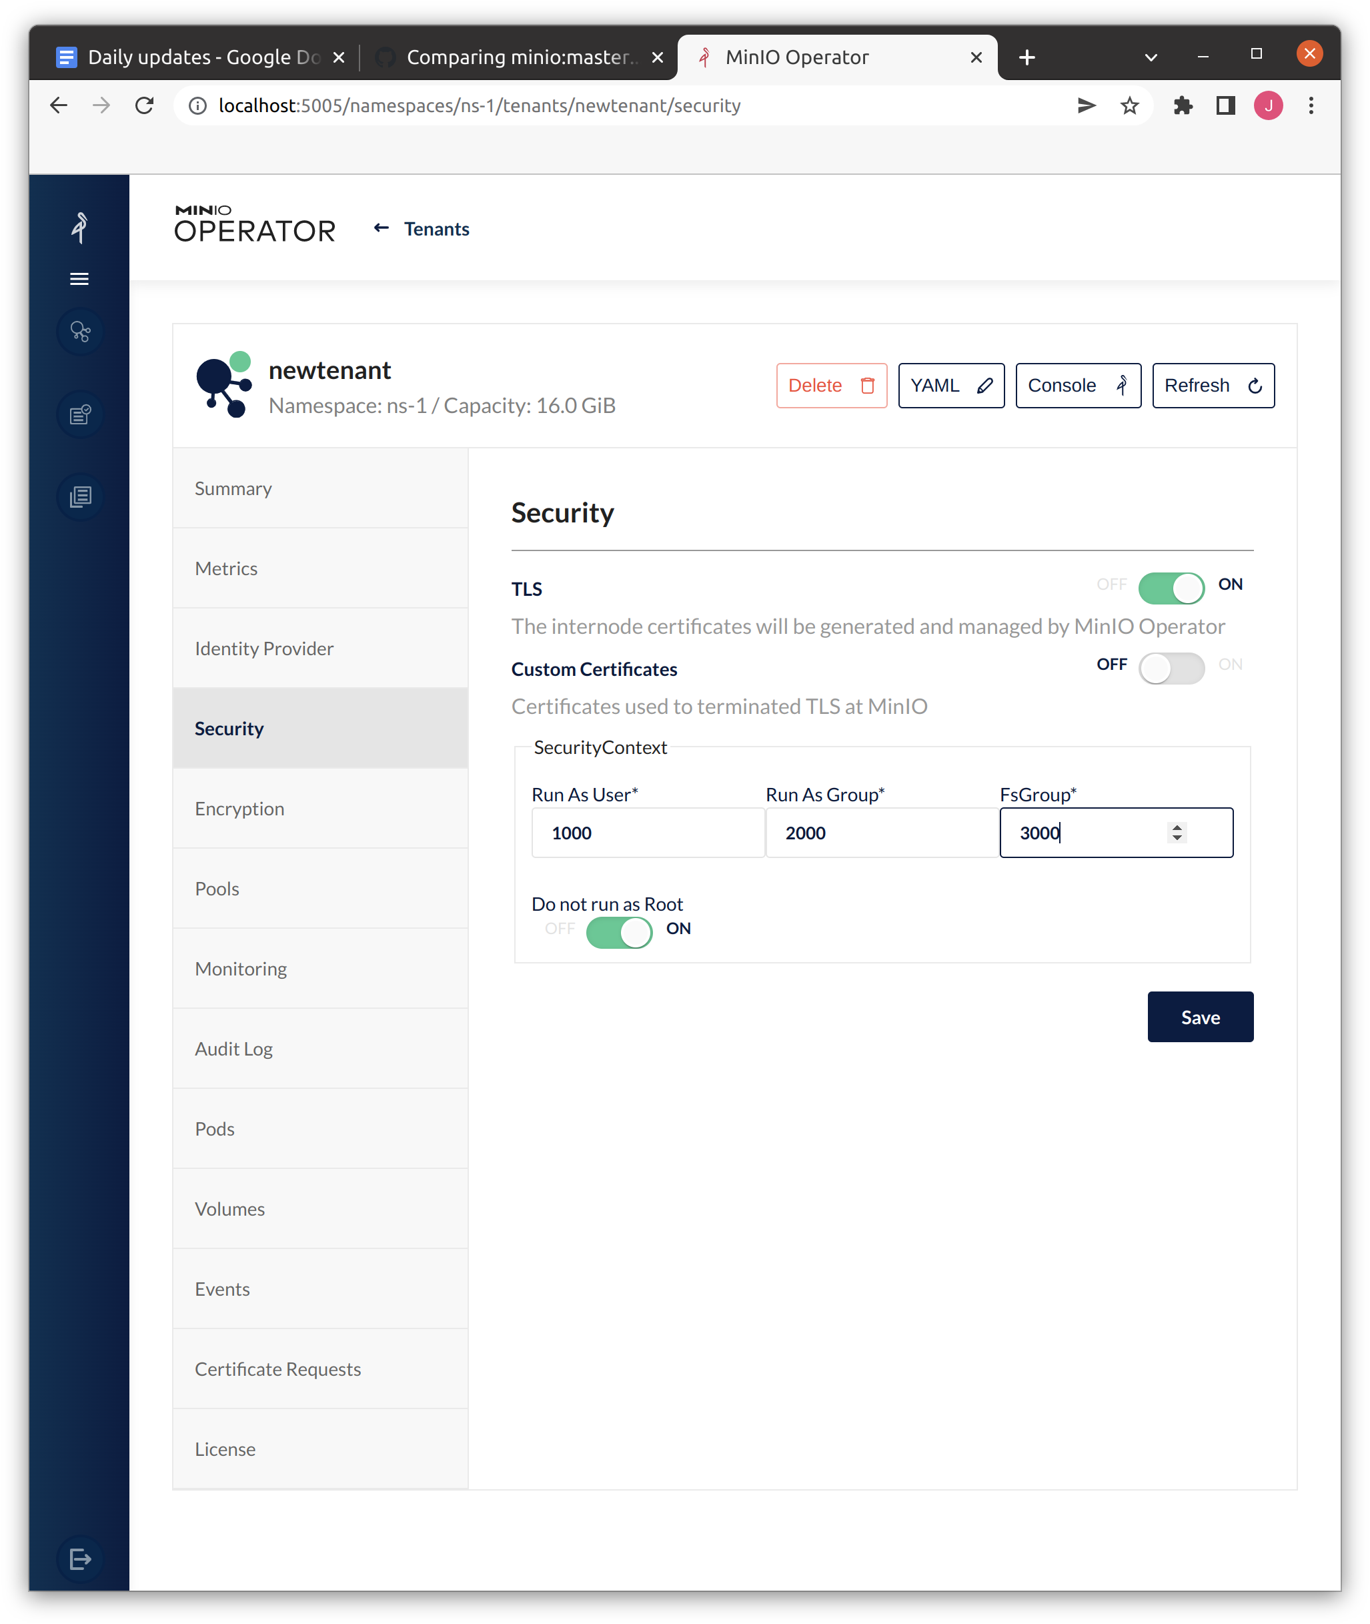Turn off the TLS toggle

pos(1171,588)
